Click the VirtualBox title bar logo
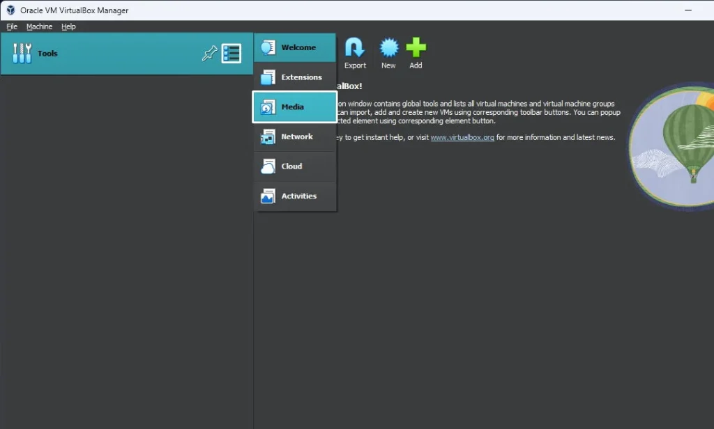This screenshot has width=714, height=429. [10, 10]
